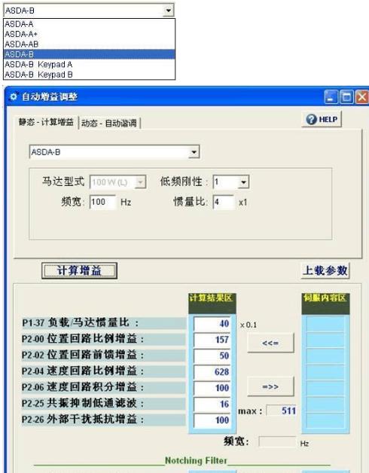Click the gear icon in title bar

(14, 96)
